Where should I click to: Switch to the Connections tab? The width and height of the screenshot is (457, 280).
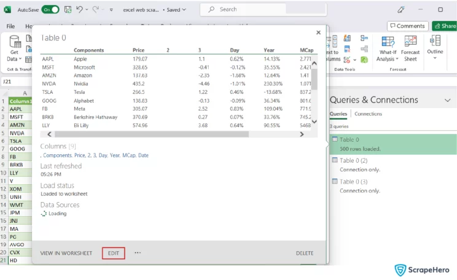[368, 114]
